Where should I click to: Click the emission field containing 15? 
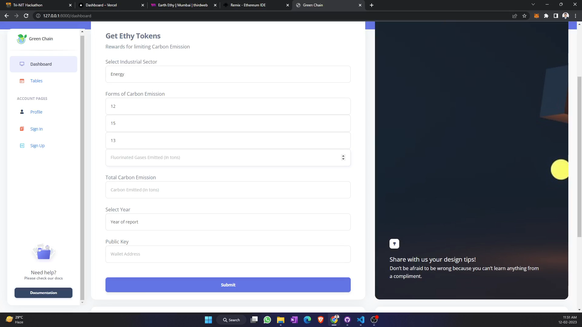pyautogui.click(x=228, y=123)
